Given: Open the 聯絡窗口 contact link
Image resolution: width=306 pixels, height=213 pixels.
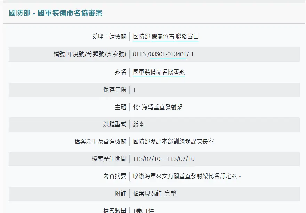Looking at the screenshot, I should pos(187,37).
